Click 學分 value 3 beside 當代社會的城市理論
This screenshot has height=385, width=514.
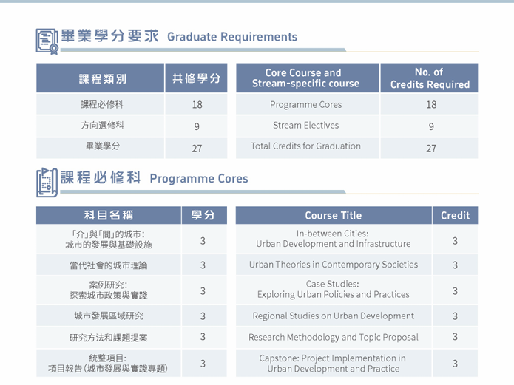[x=204, y=265]
